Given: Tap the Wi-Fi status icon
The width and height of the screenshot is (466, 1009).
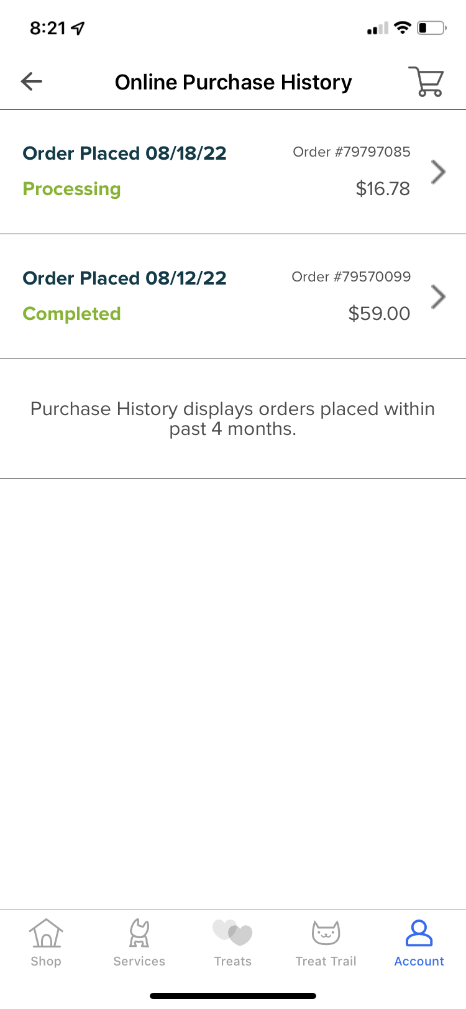Looking at the screenshot, I should [x=403, y=28].
